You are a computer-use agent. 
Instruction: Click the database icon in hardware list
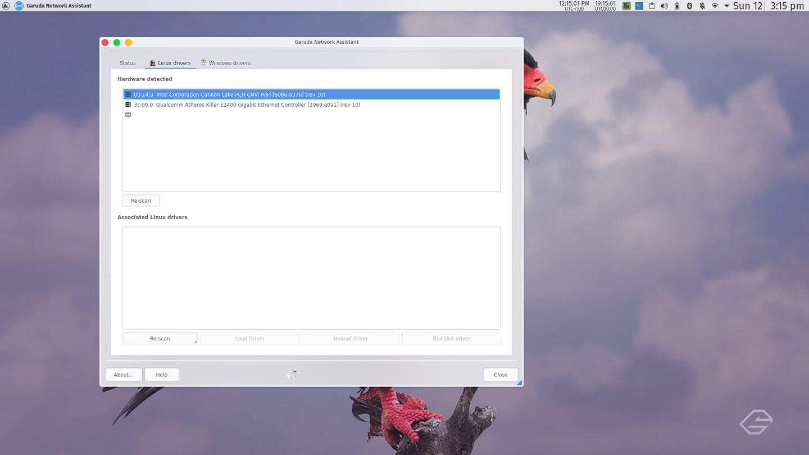pos(128,115)
